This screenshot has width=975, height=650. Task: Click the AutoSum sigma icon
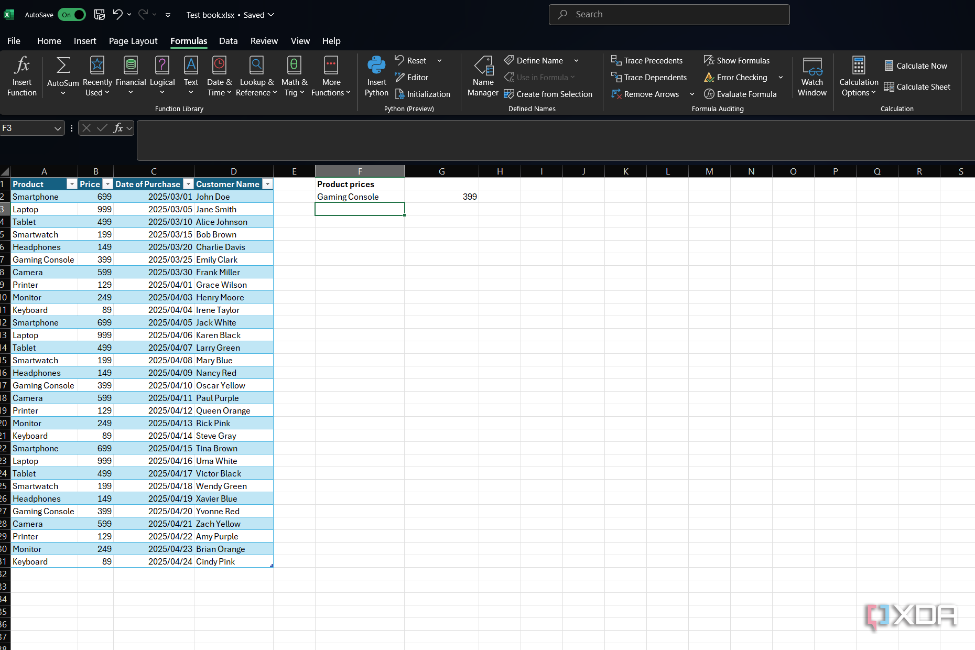tap(63, 66)
